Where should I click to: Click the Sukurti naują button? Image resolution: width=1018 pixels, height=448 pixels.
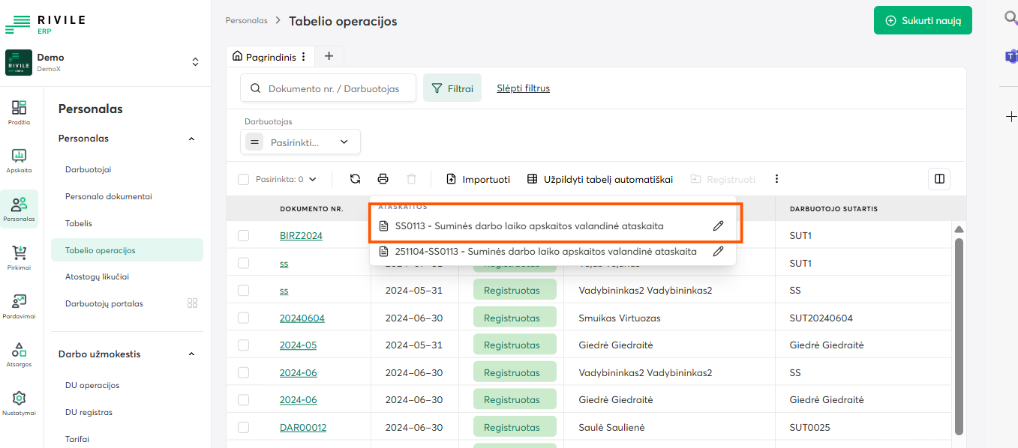922,20
